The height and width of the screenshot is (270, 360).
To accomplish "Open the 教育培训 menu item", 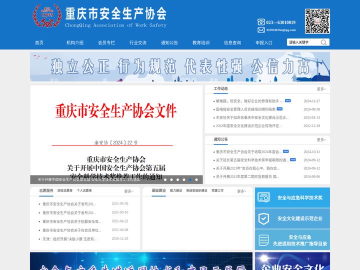I will [201, 42].
